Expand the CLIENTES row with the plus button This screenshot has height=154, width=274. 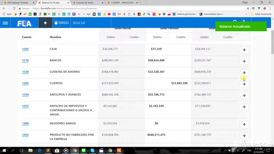[x=244, y=84]
